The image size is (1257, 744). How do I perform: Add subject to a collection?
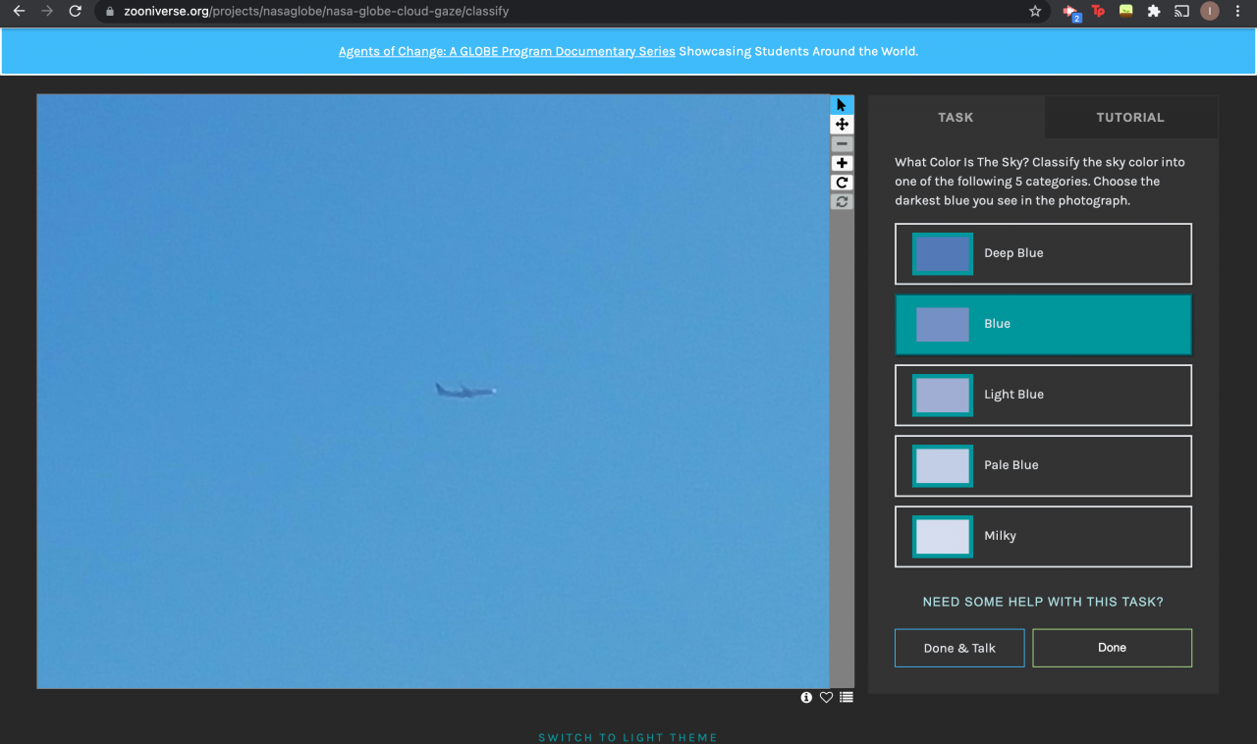847,698
